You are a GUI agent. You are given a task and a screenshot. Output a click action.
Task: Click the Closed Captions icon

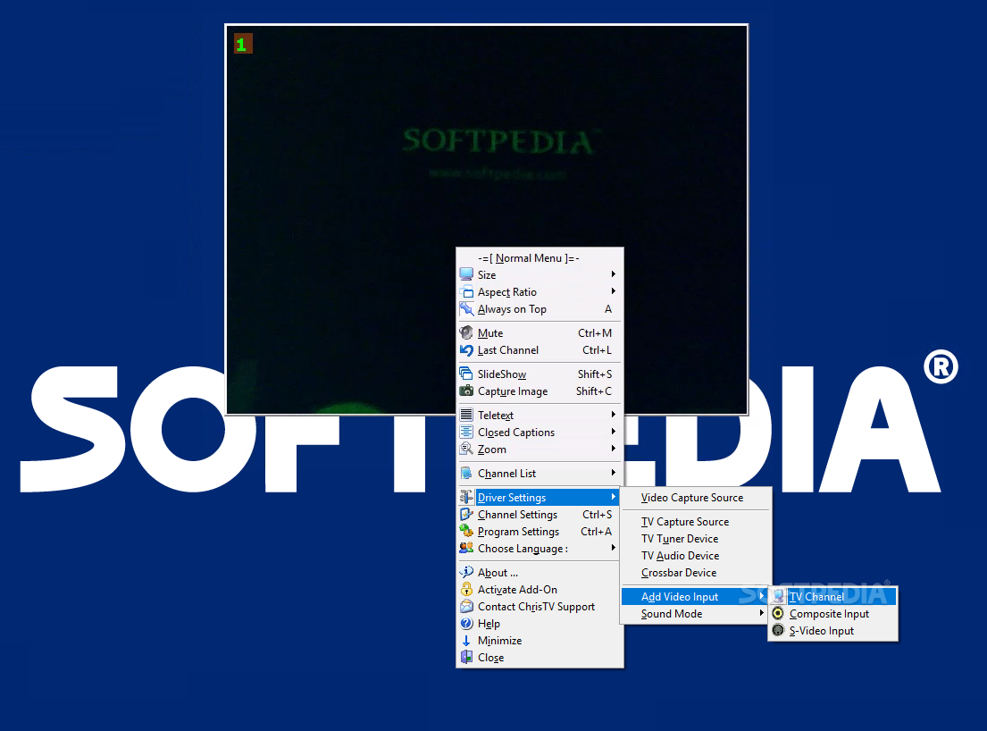pos(466,432)
